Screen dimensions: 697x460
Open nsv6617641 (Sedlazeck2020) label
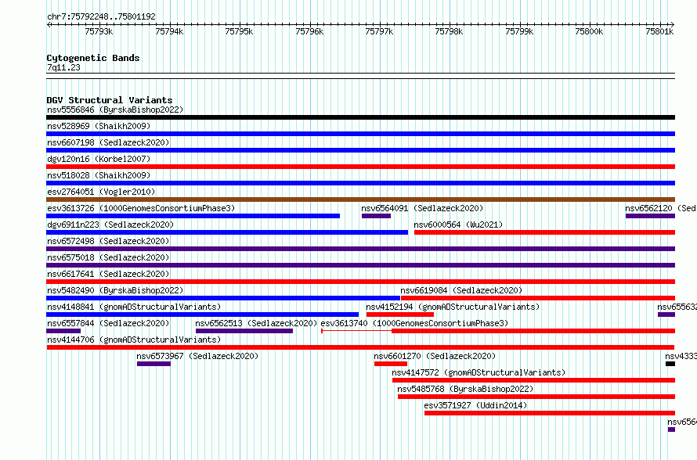tap(108, 274)
